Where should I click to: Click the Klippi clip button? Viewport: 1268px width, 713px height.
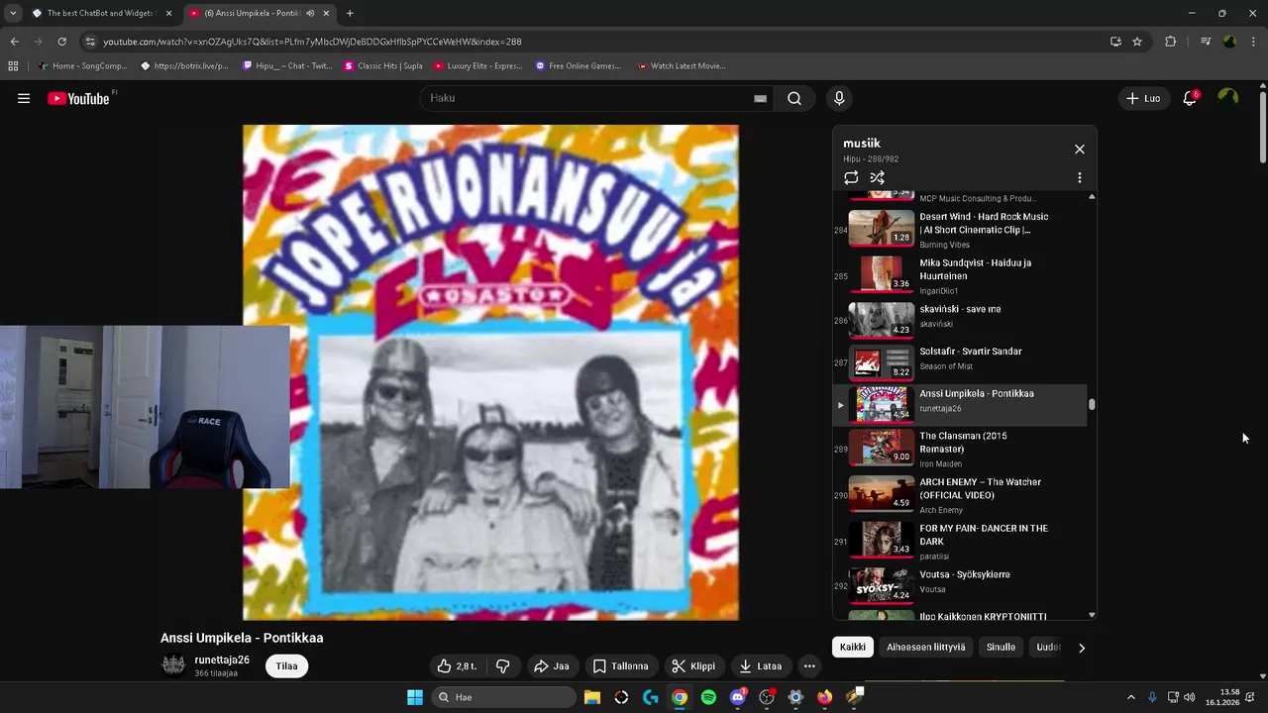(x=692, y=666)
